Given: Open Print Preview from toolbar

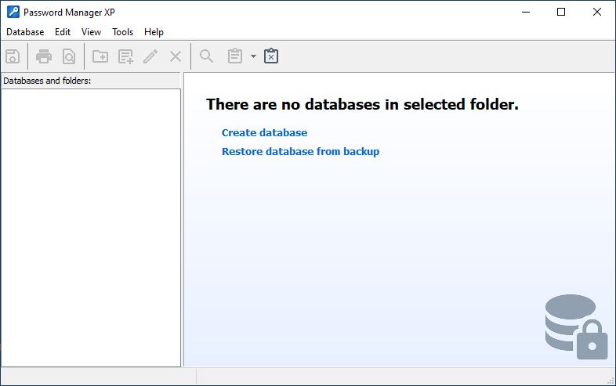Looking at the screenshot, I should (69, 56).
